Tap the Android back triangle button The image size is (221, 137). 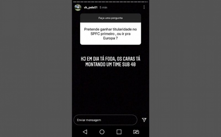85,132
